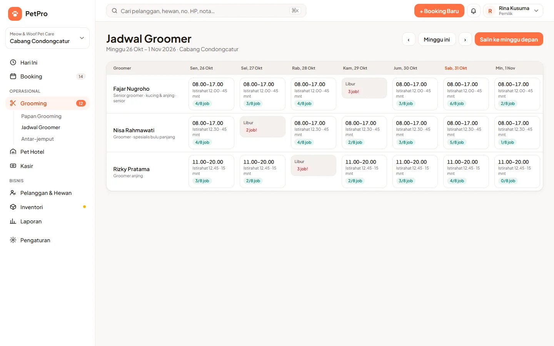This screenshot has height=346, width=554.
Task: Click the Pelanggan & Hewan people icon
Action: (13, 193)
